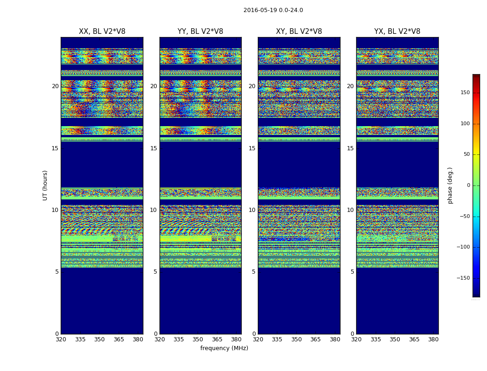Screen dimensions: 487x371
Task: Click the "10" hour tick of XX panel
Action: click(x=55, y=210)
